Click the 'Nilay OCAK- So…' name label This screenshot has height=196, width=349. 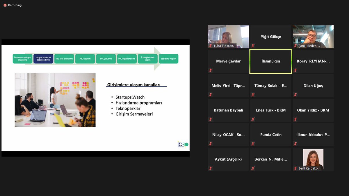point(228,135)
